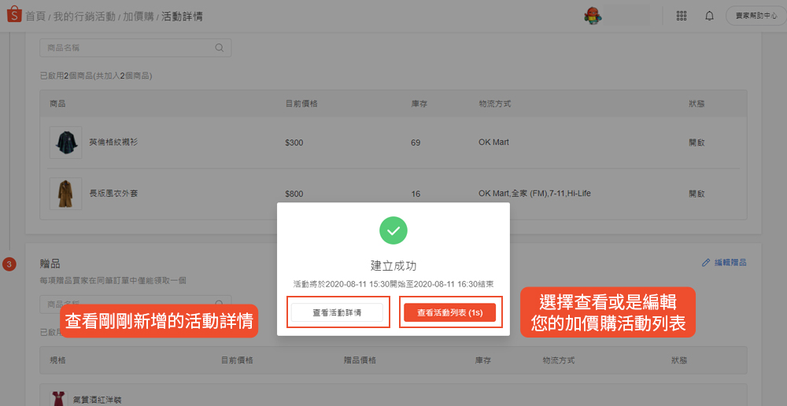Viewport: 787px width, 406px height.
Task: Click the 編輯贈品 link
Action: pos(730,263)
